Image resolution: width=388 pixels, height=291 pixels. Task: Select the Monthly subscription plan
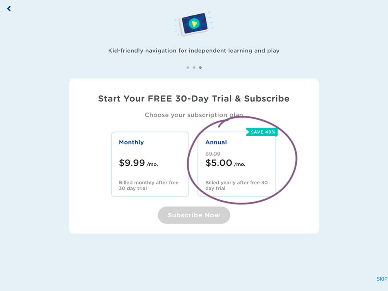(x=150, y=164)
